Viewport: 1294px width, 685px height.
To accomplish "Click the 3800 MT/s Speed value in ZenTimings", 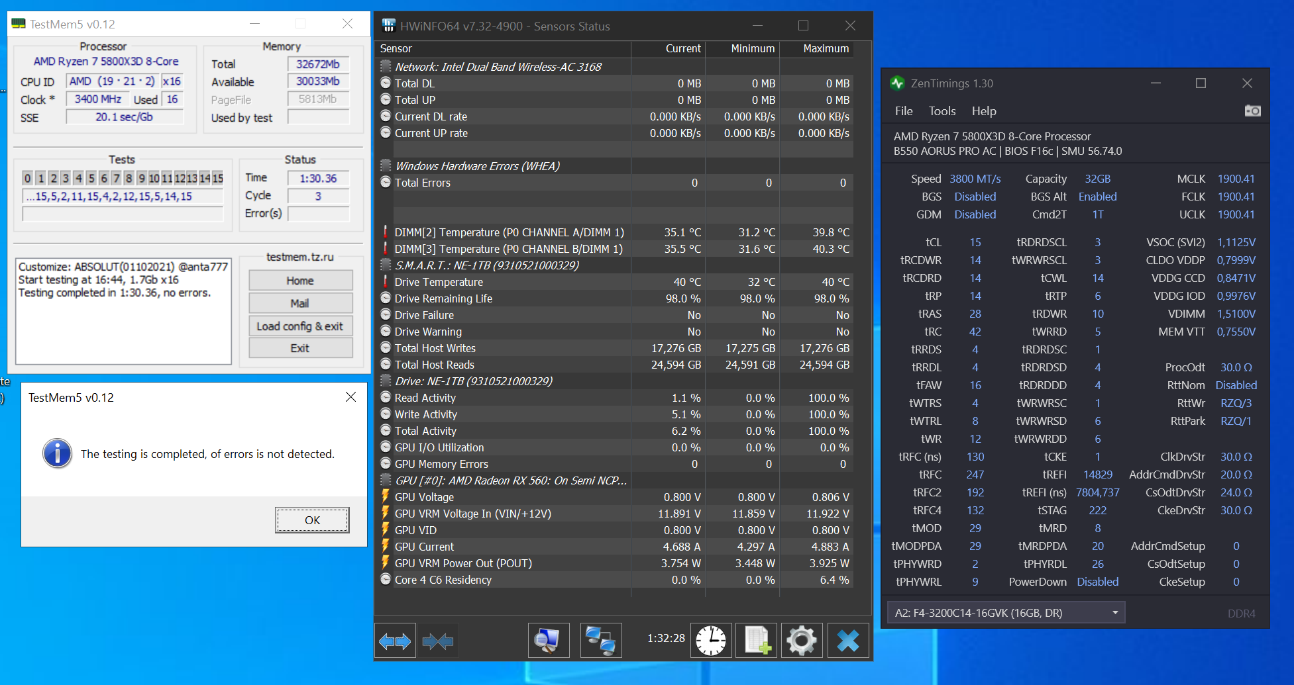I will pyautogui.click(x=975, y=179).
